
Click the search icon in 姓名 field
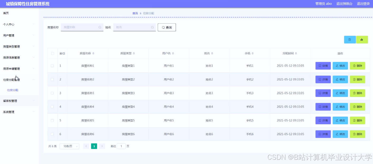[x=152, y=27]
